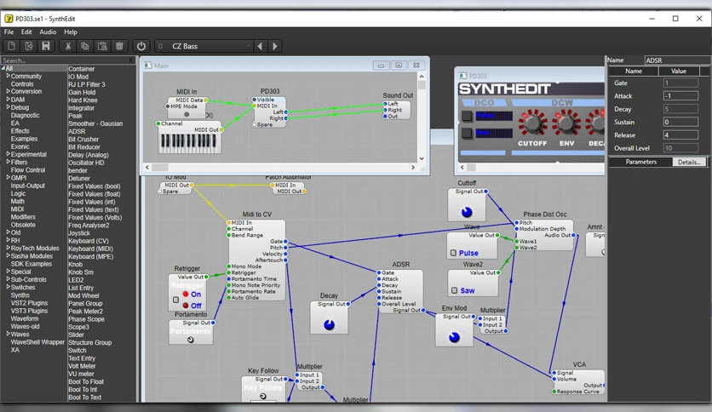Image resolution: width=712 pixels, height=412 pixels.
Task: Click the Env Mod module blue knob
Action: 454,337
